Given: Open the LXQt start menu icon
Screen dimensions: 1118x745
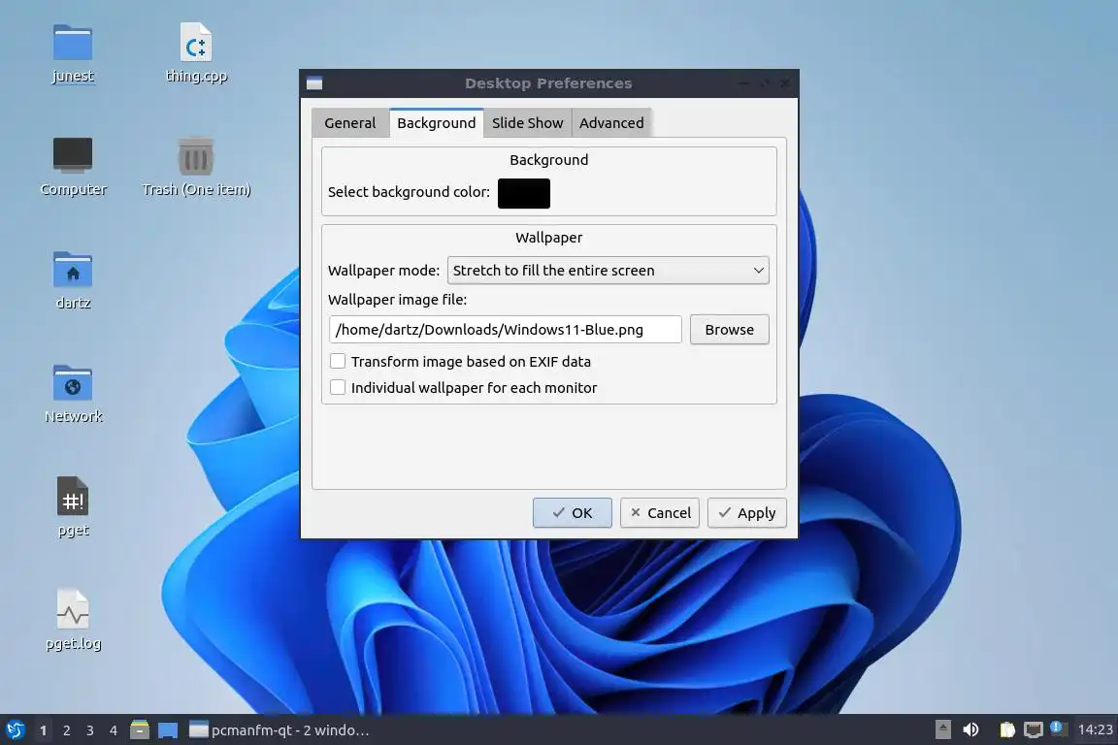Looking at the screenshot, I should (15, 730).
